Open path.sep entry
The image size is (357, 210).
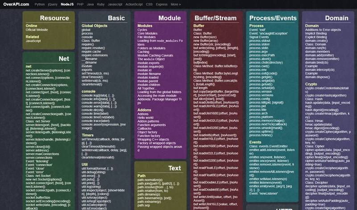[x=144, y=205]
